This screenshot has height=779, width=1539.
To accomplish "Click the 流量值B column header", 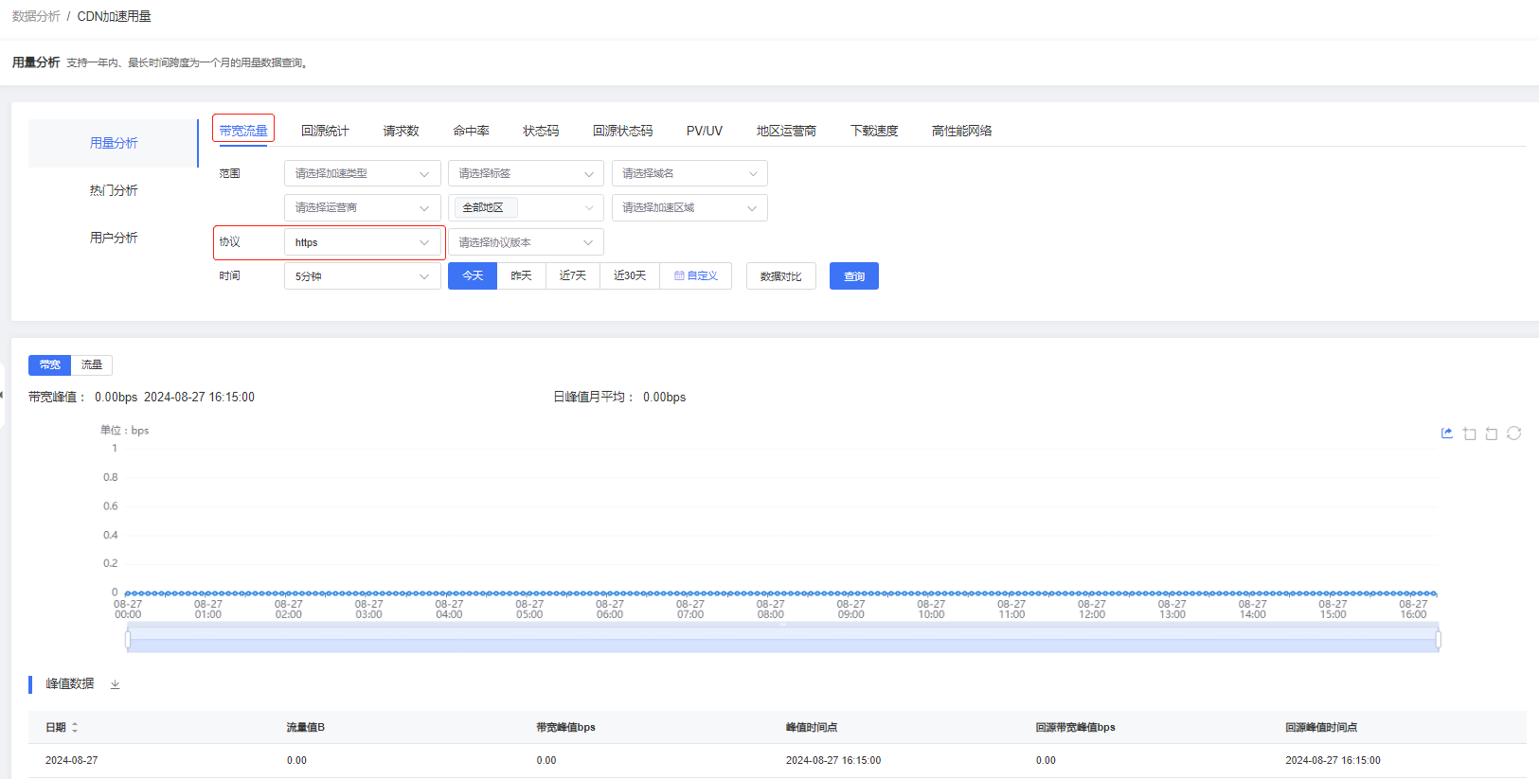I will 306,728.
